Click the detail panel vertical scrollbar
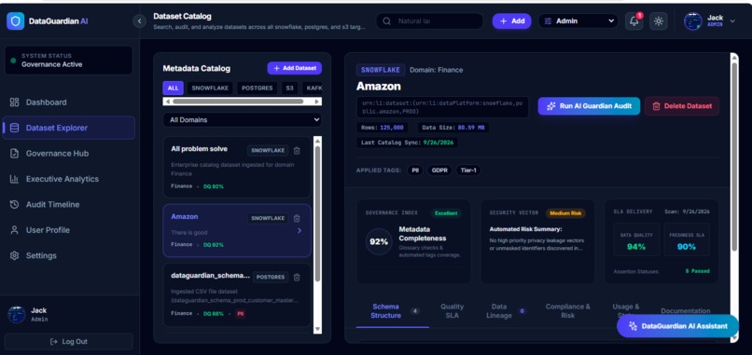752x355 pixels. tap(734, 157)
